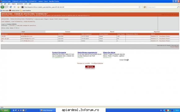Screen dimensions: 180x112
Task: Click the Logout link
Action: click(66, 19)
